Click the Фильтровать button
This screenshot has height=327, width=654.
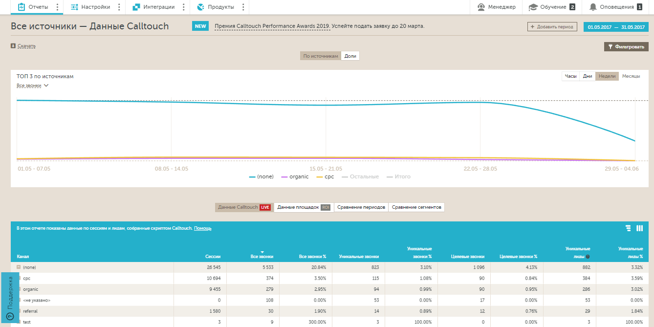pos(626,46)
